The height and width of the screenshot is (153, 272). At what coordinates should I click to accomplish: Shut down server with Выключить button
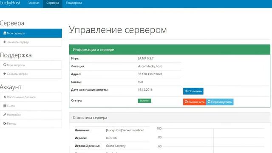[195, 102]
